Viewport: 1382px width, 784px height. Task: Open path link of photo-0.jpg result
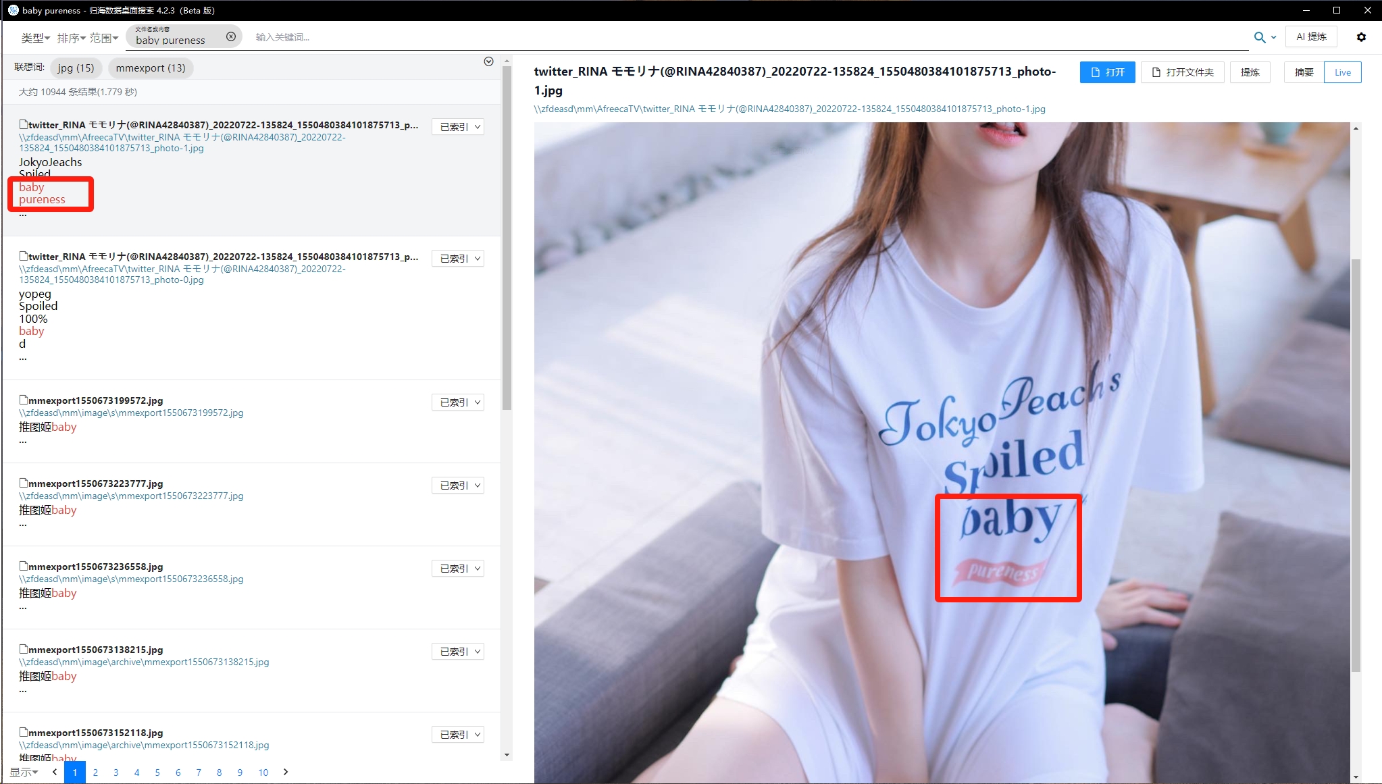tap(182, 274)
